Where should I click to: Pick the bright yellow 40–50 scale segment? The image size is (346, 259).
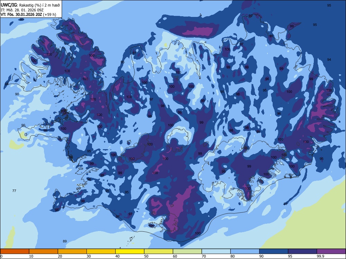point(130,251)
